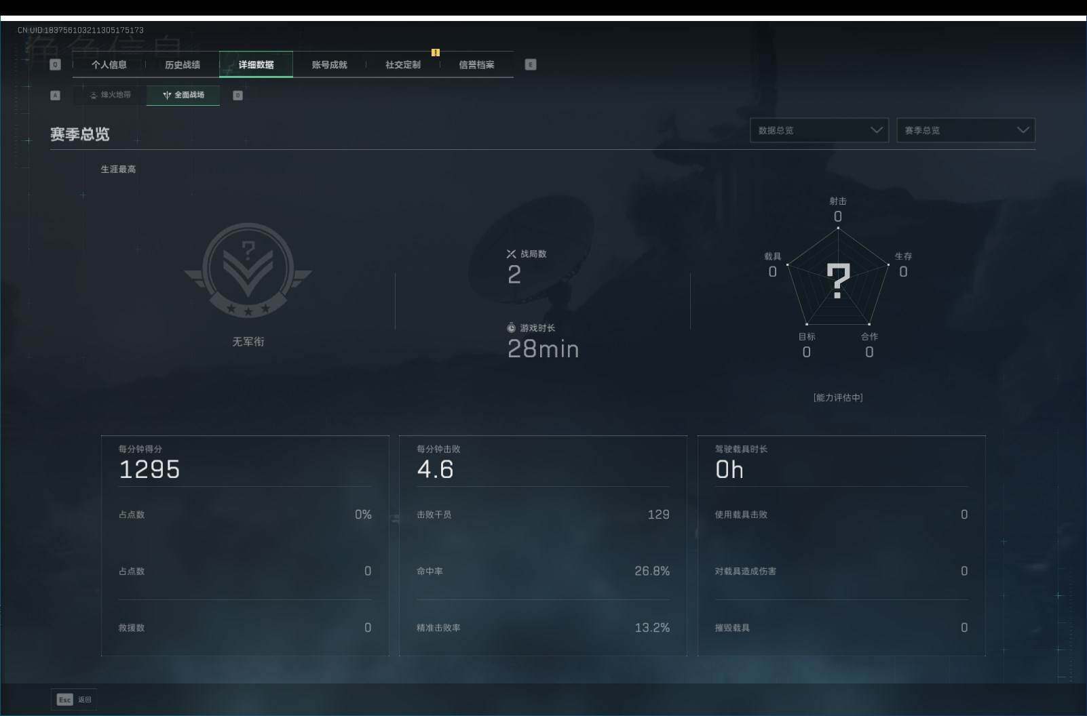This screenshot has width=1087, height=716.
Task: Click the 摧毁载具 stat label
Action: pyautogui.click(x=732, y=628)
